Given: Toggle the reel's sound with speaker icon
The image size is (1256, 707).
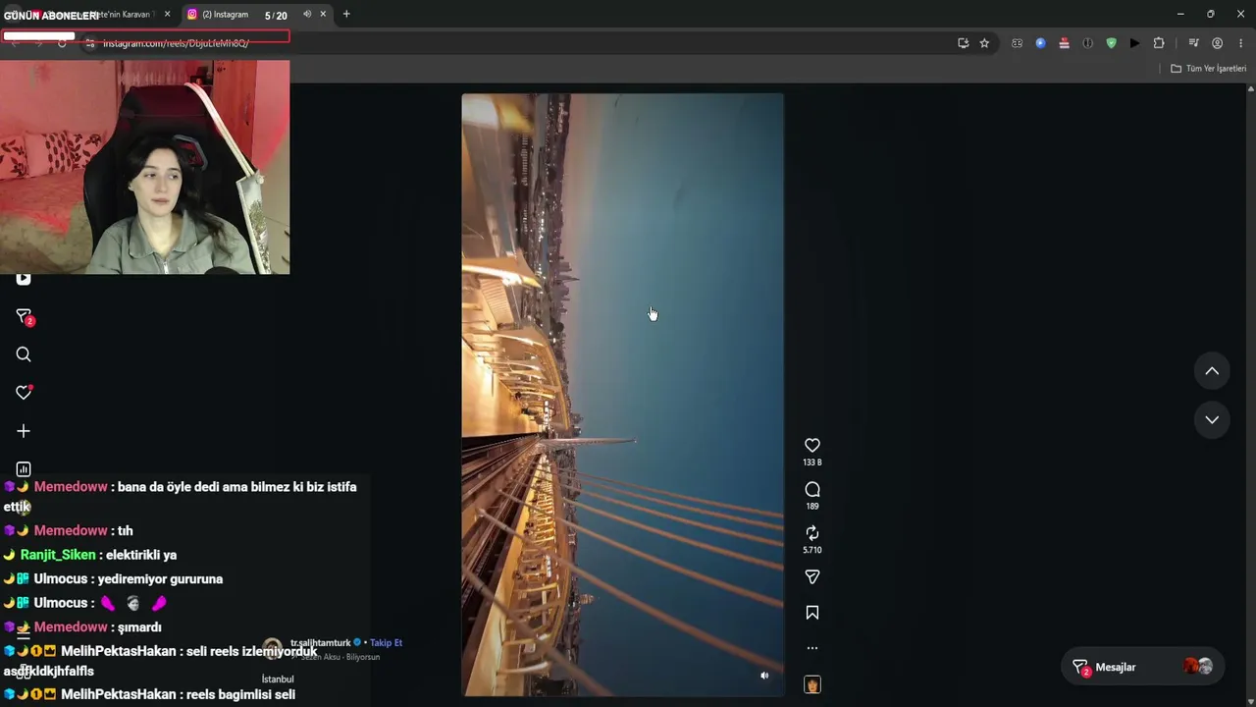Looking at the screenshot, I should (x=764, y=676).
